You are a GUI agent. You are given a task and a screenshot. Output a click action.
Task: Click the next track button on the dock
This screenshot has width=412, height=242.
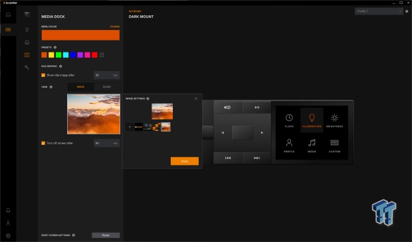[257, 158]
